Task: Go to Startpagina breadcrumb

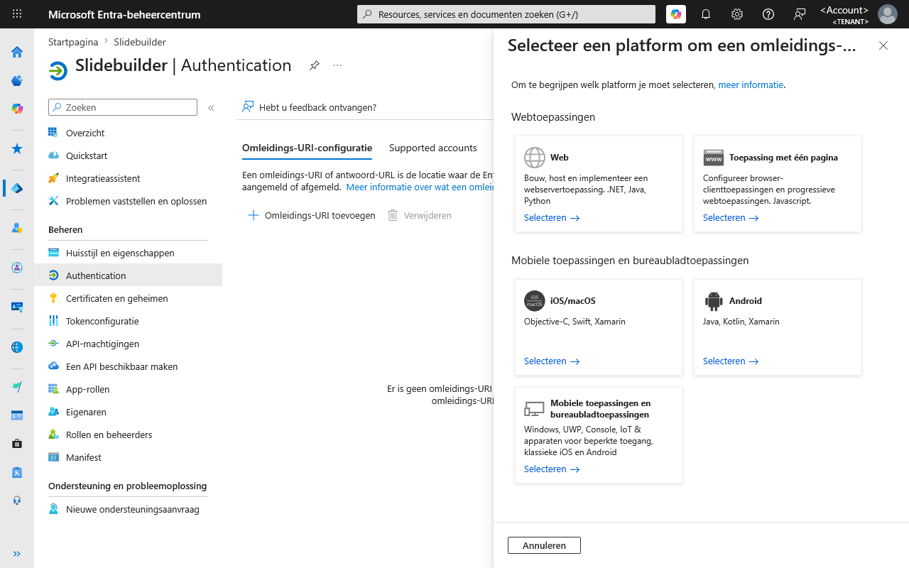Action: coord(73,42)
